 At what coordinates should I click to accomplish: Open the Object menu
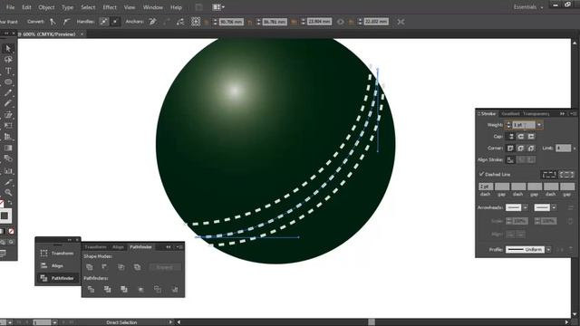tap(46, 7)
